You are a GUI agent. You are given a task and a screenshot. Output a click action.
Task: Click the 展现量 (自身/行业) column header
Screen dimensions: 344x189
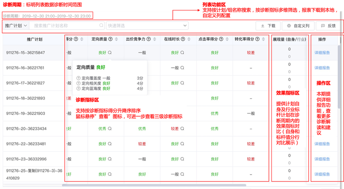click(289, 39)
